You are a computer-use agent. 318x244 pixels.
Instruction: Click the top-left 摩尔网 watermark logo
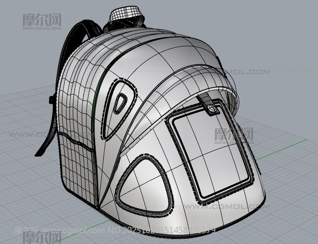coord(42,20)
